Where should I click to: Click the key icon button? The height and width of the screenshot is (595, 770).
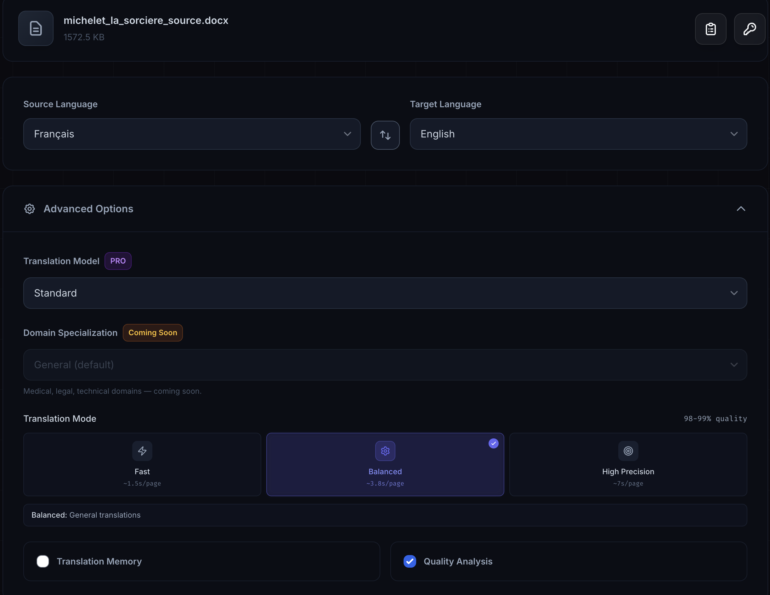tap(749, 29)
